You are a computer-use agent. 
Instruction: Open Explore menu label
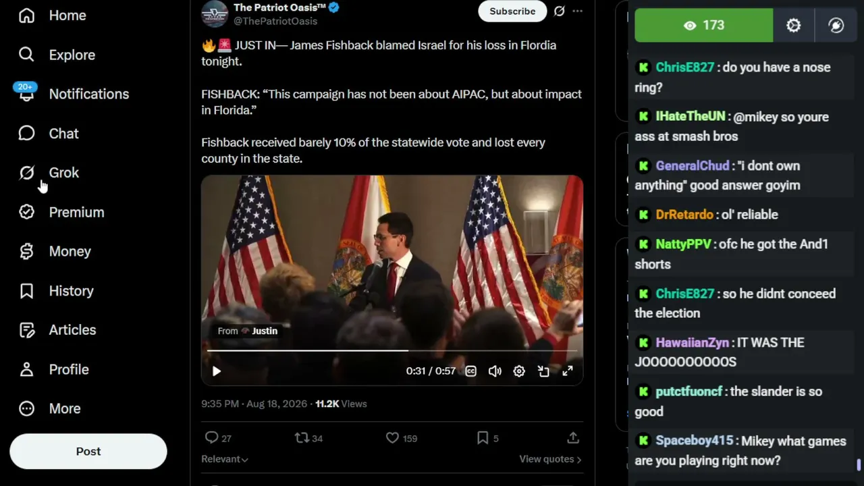[72, 55]
